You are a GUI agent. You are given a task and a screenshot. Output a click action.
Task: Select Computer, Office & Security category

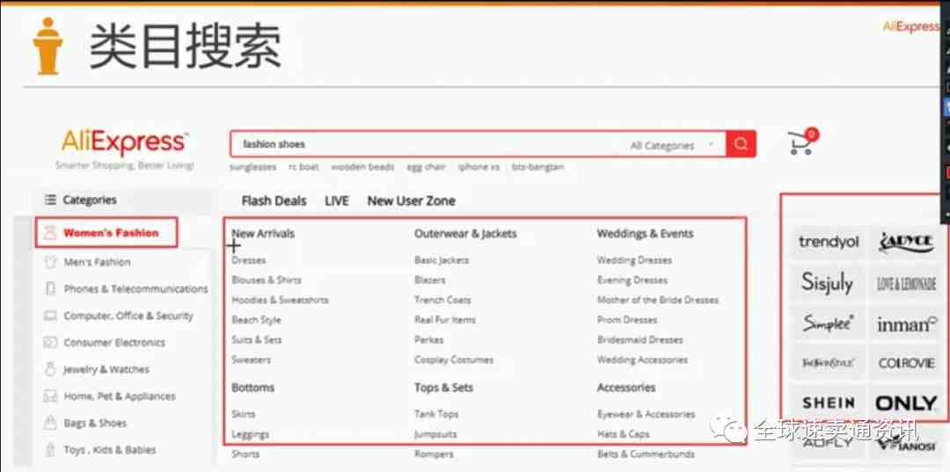click(128, 316)
